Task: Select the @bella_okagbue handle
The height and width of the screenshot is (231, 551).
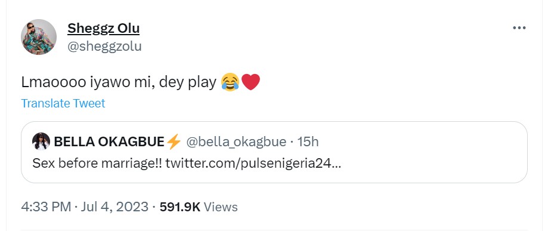Action: pos(236,141)
